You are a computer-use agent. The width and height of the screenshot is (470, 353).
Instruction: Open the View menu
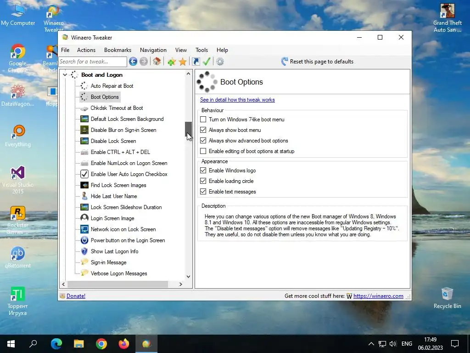(181, 50)
